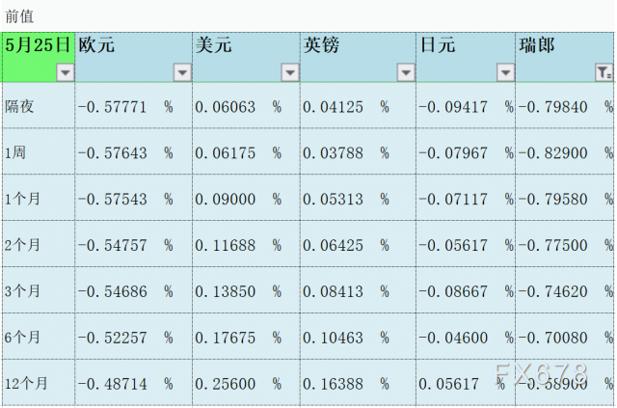Select the 隔夜 row label

[39, 105]
